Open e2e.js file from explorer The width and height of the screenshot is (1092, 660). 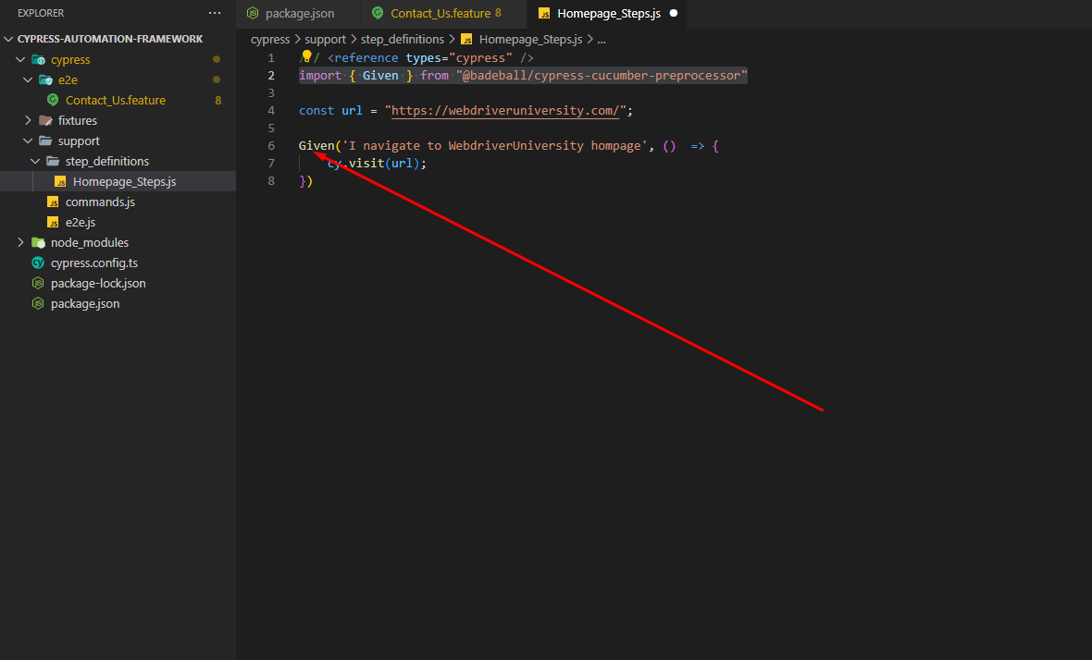click(x=81, y=223)
